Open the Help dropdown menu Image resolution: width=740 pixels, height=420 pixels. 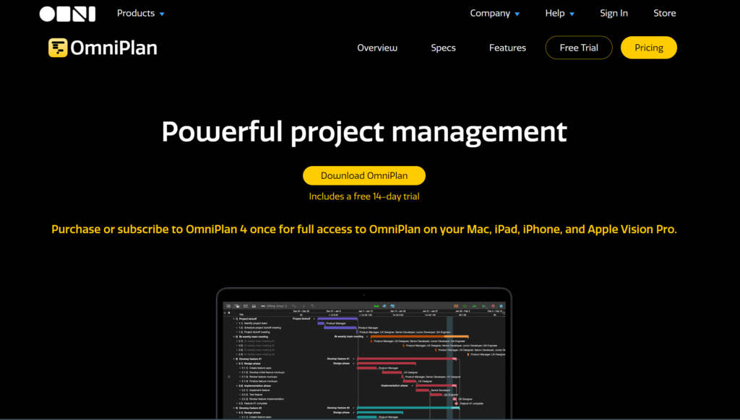tap(560, 13)
